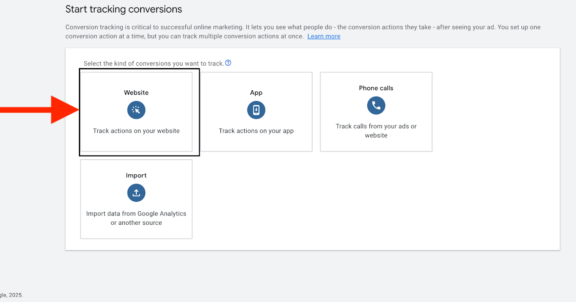
Task: Click "Select the kind of conversions" label
Action: [x=154, y=63]
